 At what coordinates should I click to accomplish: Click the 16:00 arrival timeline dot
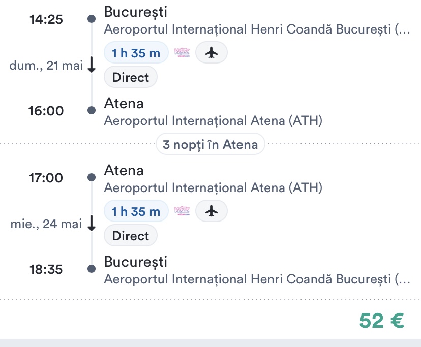92,110
